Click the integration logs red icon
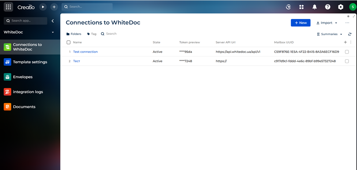Viewport: 357px width, 170px height. coord(7,92)
